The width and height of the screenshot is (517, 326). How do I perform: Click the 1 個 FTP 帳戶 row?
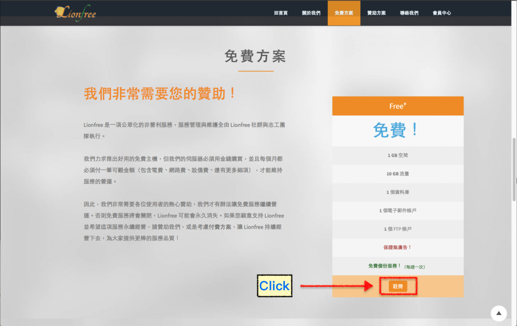tap(398, 229)
